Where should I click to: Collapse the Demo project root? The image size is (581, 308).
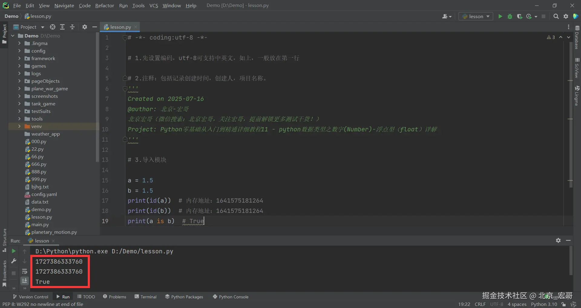[13, 36]
